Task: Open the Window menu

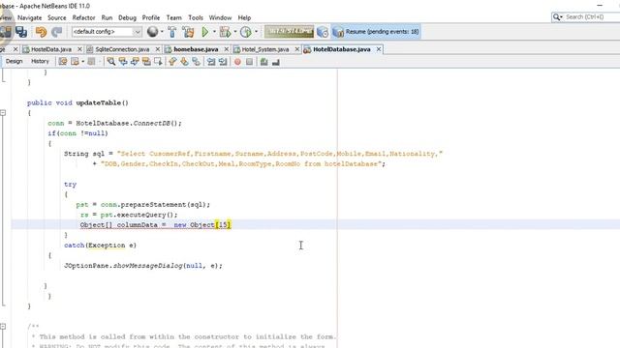Action: click(x=220, y=17)
